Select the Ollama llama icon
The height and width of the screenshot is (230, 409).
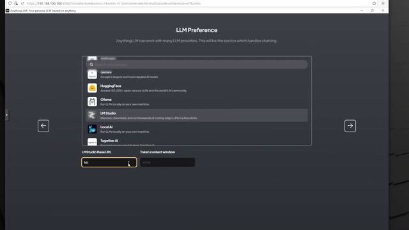tap(92, 102)
